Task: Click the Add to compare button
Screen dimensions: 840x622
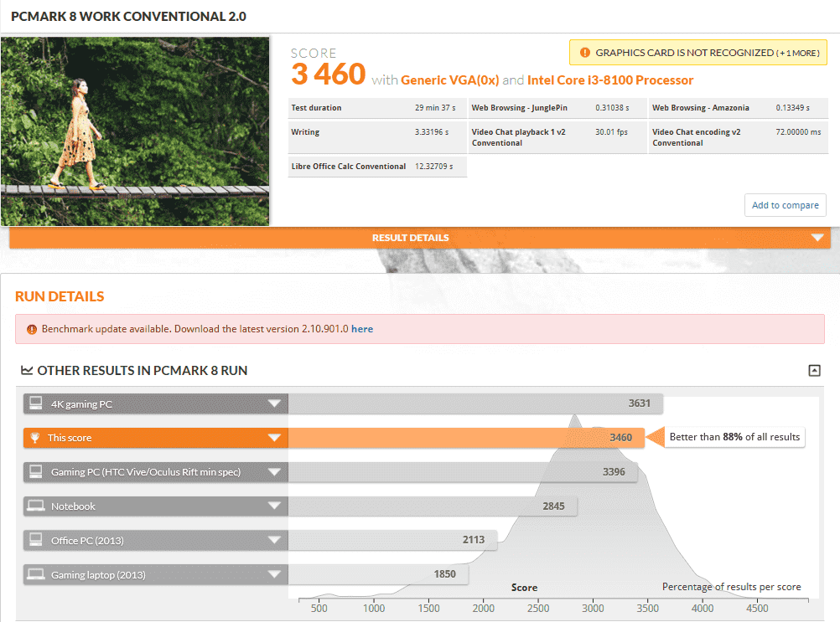Action: [785, 205]
